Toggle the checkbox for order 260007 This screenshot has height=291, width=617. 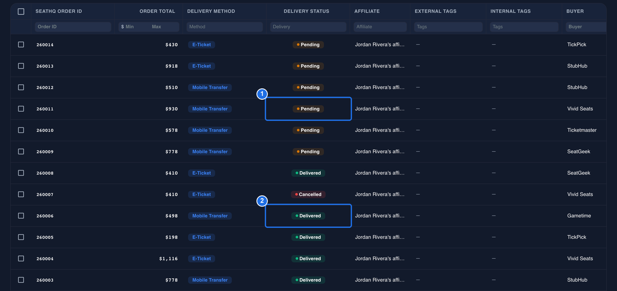tap(21, 194)
